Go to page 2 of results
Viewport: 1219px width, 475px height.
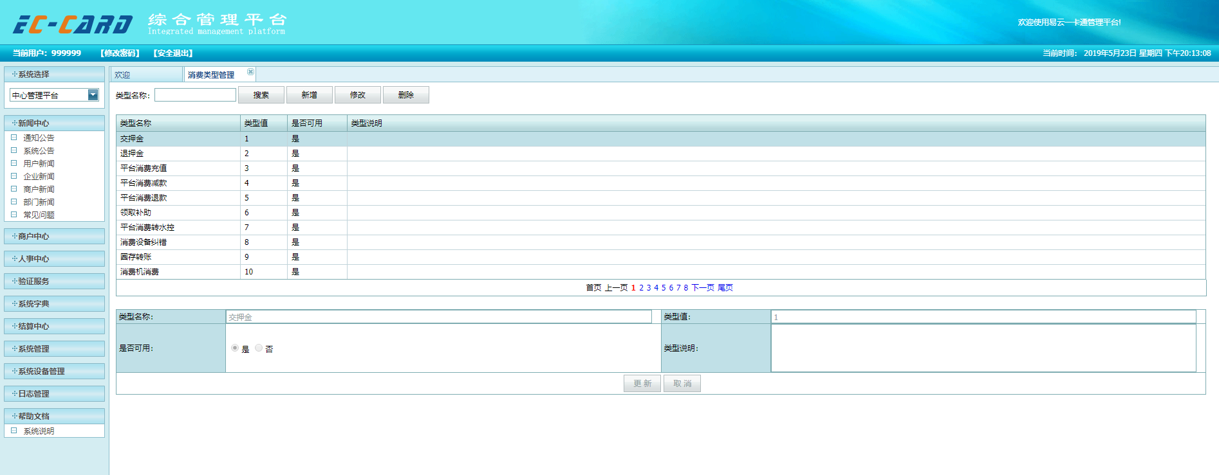tap(641, 288)
